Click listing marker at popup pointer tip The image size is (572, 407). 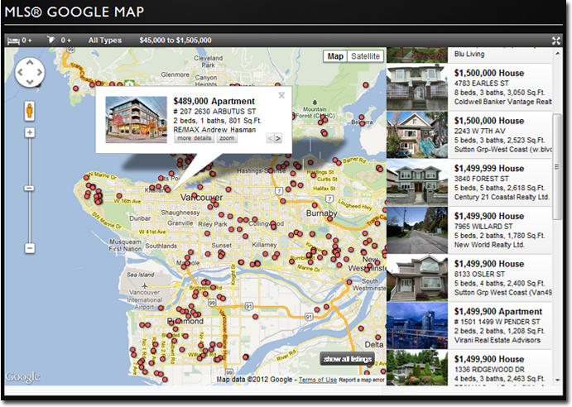click(x=167, y=189)
